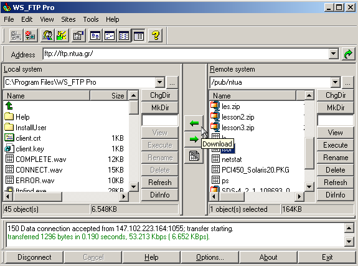This screenshot has height=266, width=358.
Task: Click the remote file mask input field
Action: click(x=335, y=120)
